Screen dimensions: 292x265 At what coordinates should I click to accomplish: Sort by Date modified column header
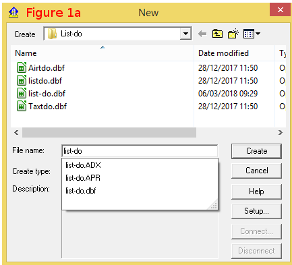[x=234, y=53]
